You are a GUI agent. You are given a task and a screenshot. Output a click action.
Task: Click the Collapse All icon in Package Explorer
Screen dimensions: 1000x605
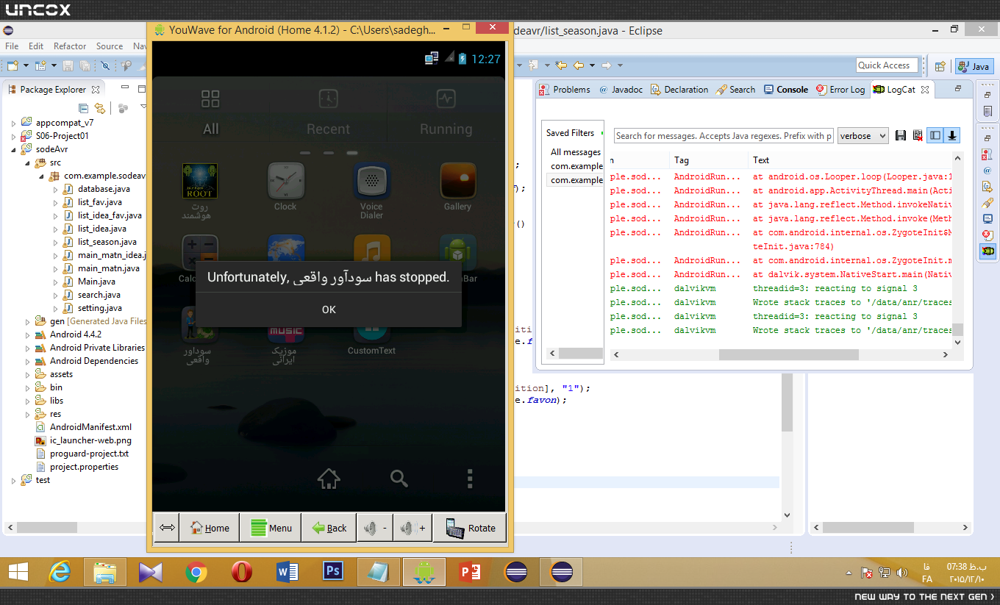83,108
